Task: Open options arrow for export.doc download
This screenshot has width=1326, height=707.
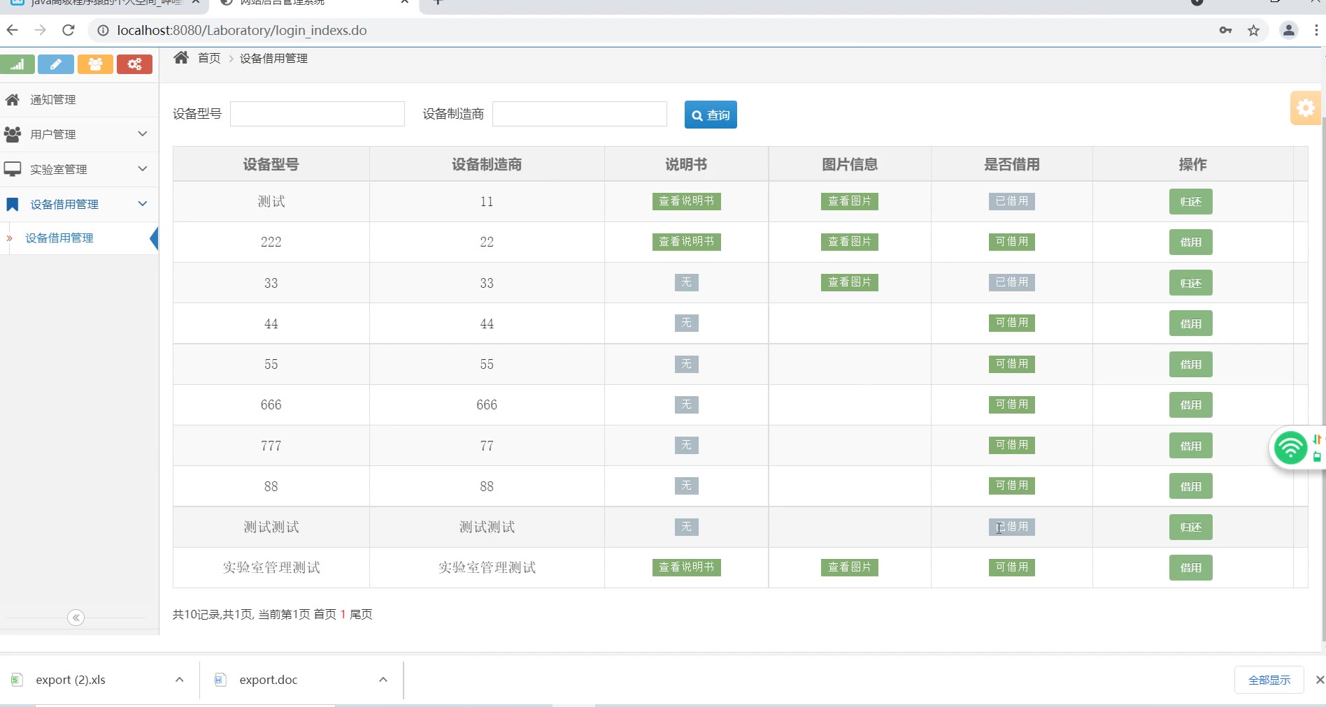Action: tap(383, 680)
